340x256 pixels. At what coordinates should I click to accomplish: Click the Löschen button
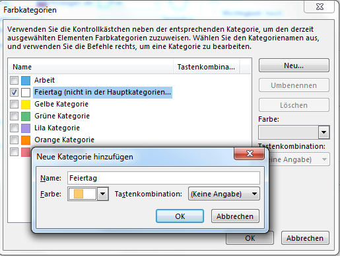pyautogui.click(x=294, y=105)
